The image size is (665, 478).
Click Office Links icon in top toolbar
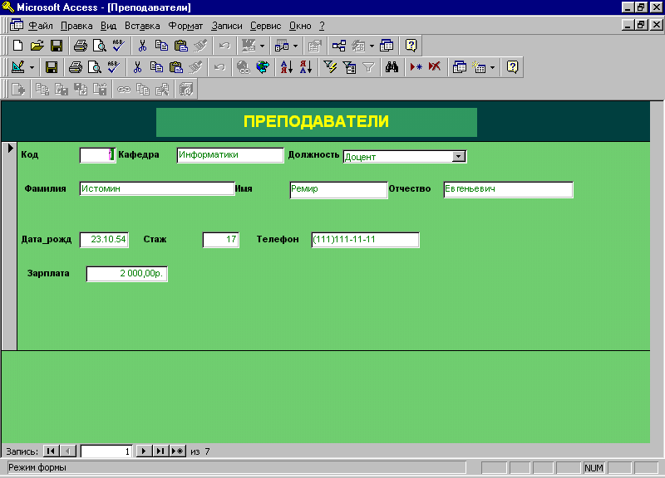(249, 46)
